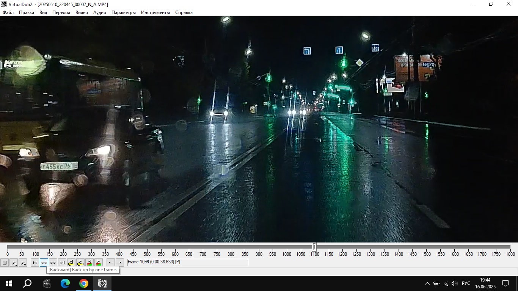Open the Инструменты menu

click(x=155, y=13)
